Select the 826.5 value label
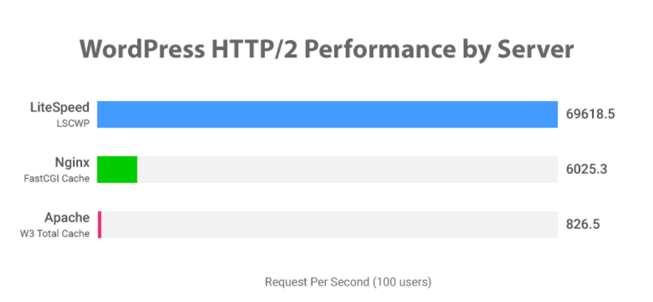Screen dimensions: 653x302 pos(583,224)
